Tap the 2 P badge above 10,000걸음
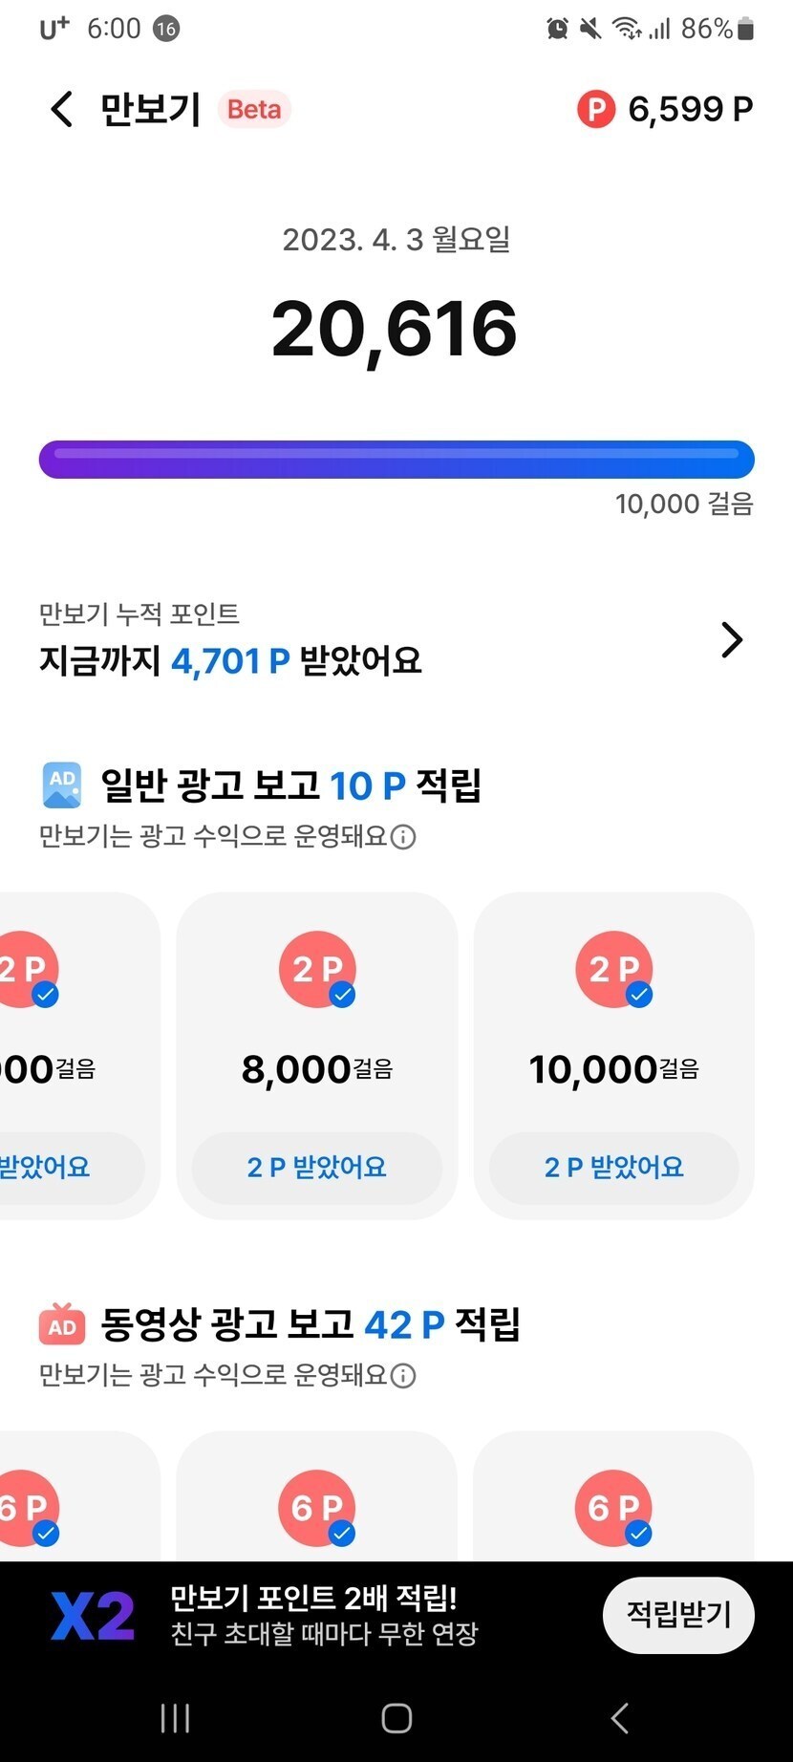The width and height of the screenshot is (793, 1762). click(613, 969)
